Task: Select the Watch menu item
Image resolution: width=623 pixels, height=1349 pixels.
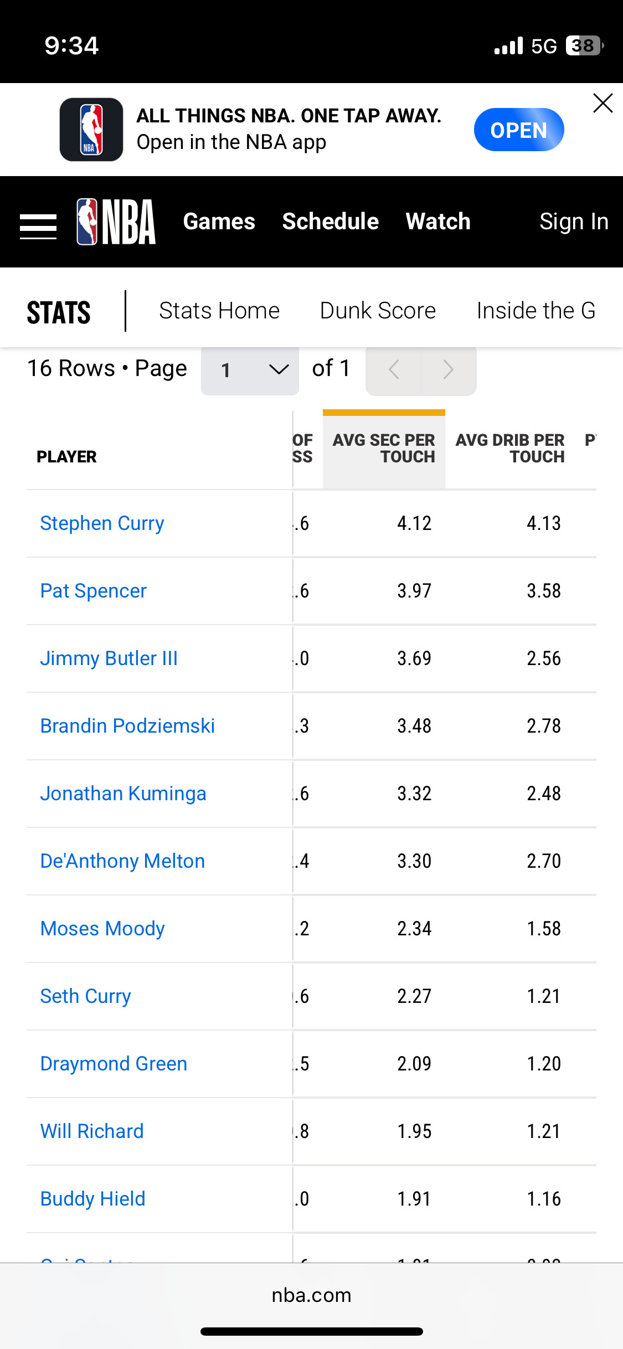Action: (438, 222)
